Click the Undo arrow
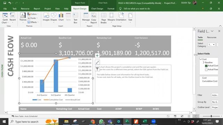This screenshot has height=125, width=223. (10, 3)
